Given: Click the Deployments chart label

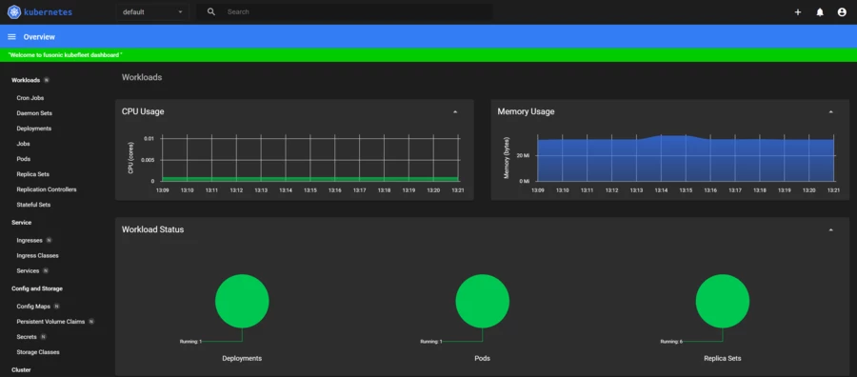Looking at the screenshot, I should (x=242, y=358).
